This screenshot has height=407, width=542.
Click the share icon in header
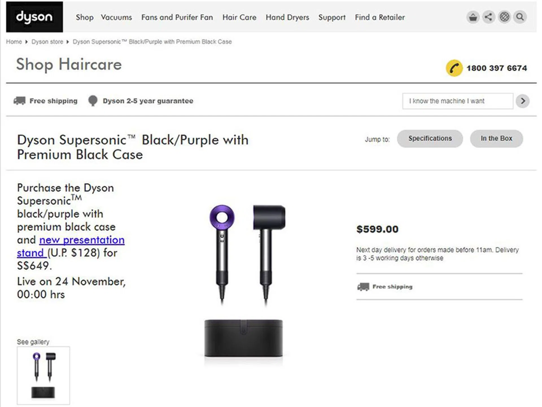(488, 17)
